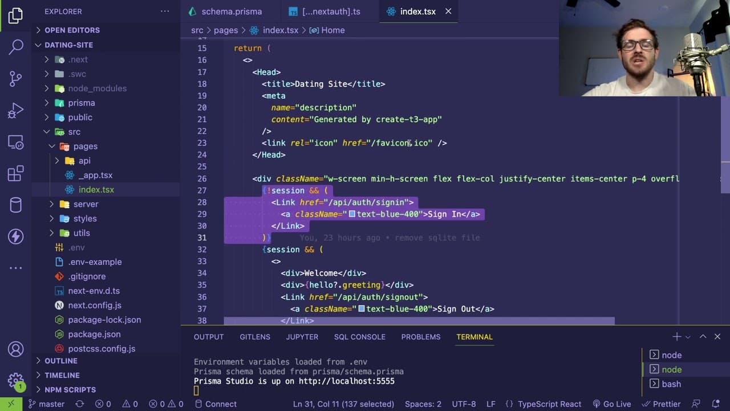Click the blue color swatch on line 29
730x411 pixels.
tap(352, 214)
